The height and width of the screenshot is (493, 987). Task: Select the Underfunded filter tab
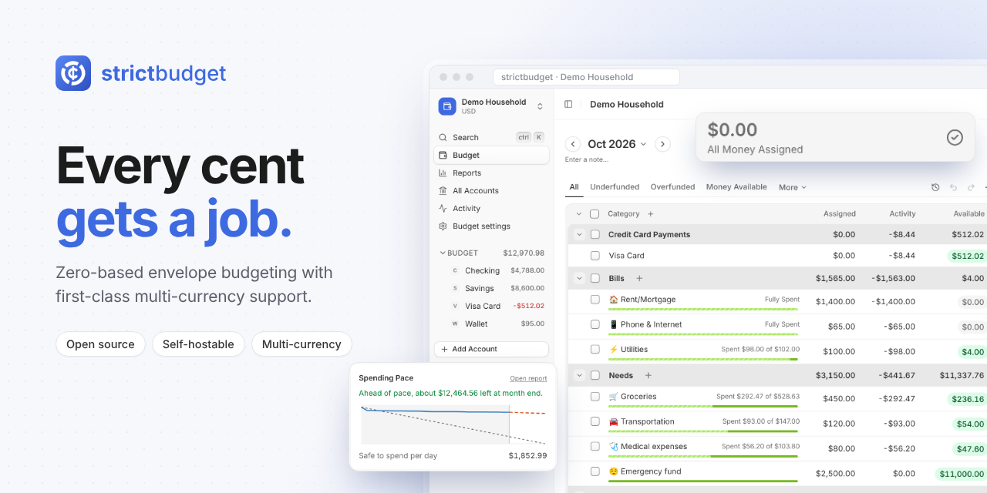pyautogui.click(x=615, y=187)
